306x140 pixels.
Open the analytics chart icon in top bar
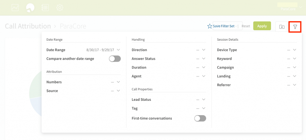(15, 7)
